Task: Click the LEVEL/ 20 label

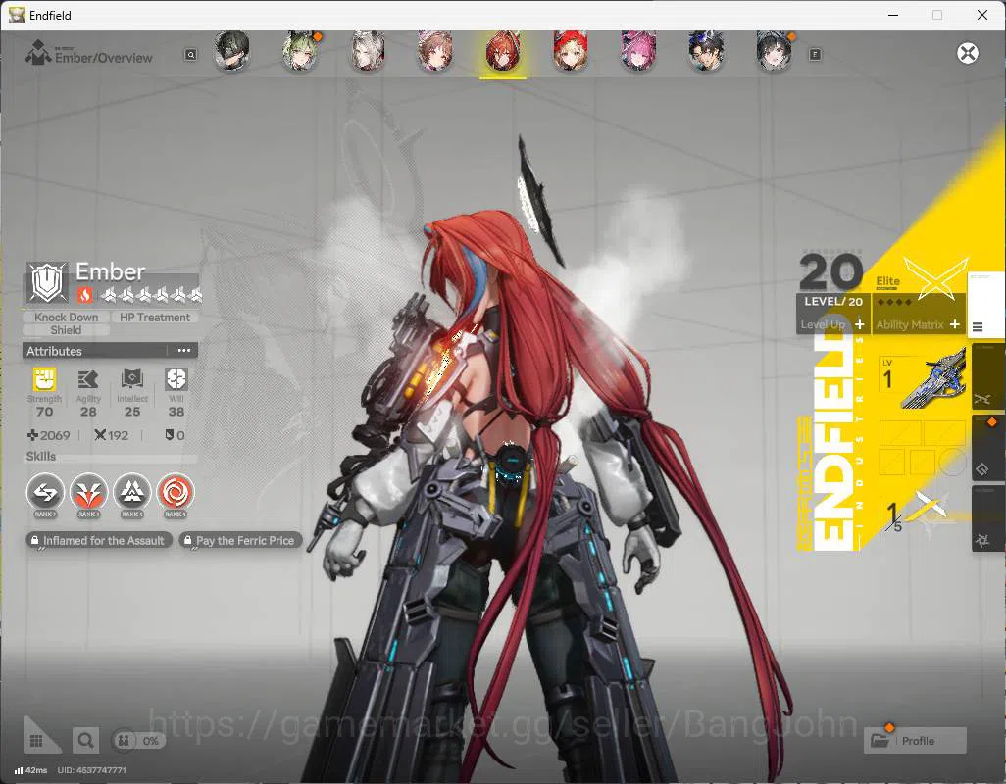Action: 833,301
